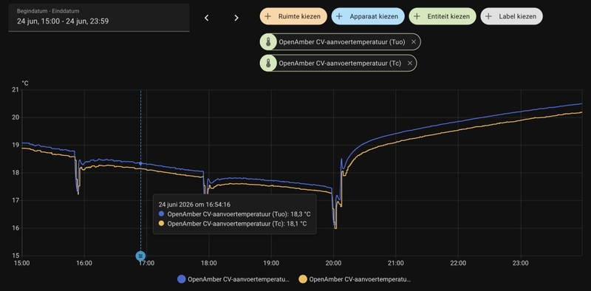The image size is (591, 291).
Task: Click the 19 y-axis label
Action: [16, 145]
